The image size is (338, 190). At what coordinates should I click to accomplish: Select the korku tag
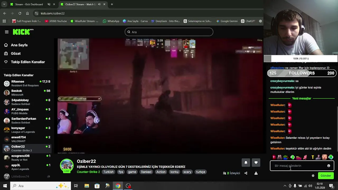(174, 172)
